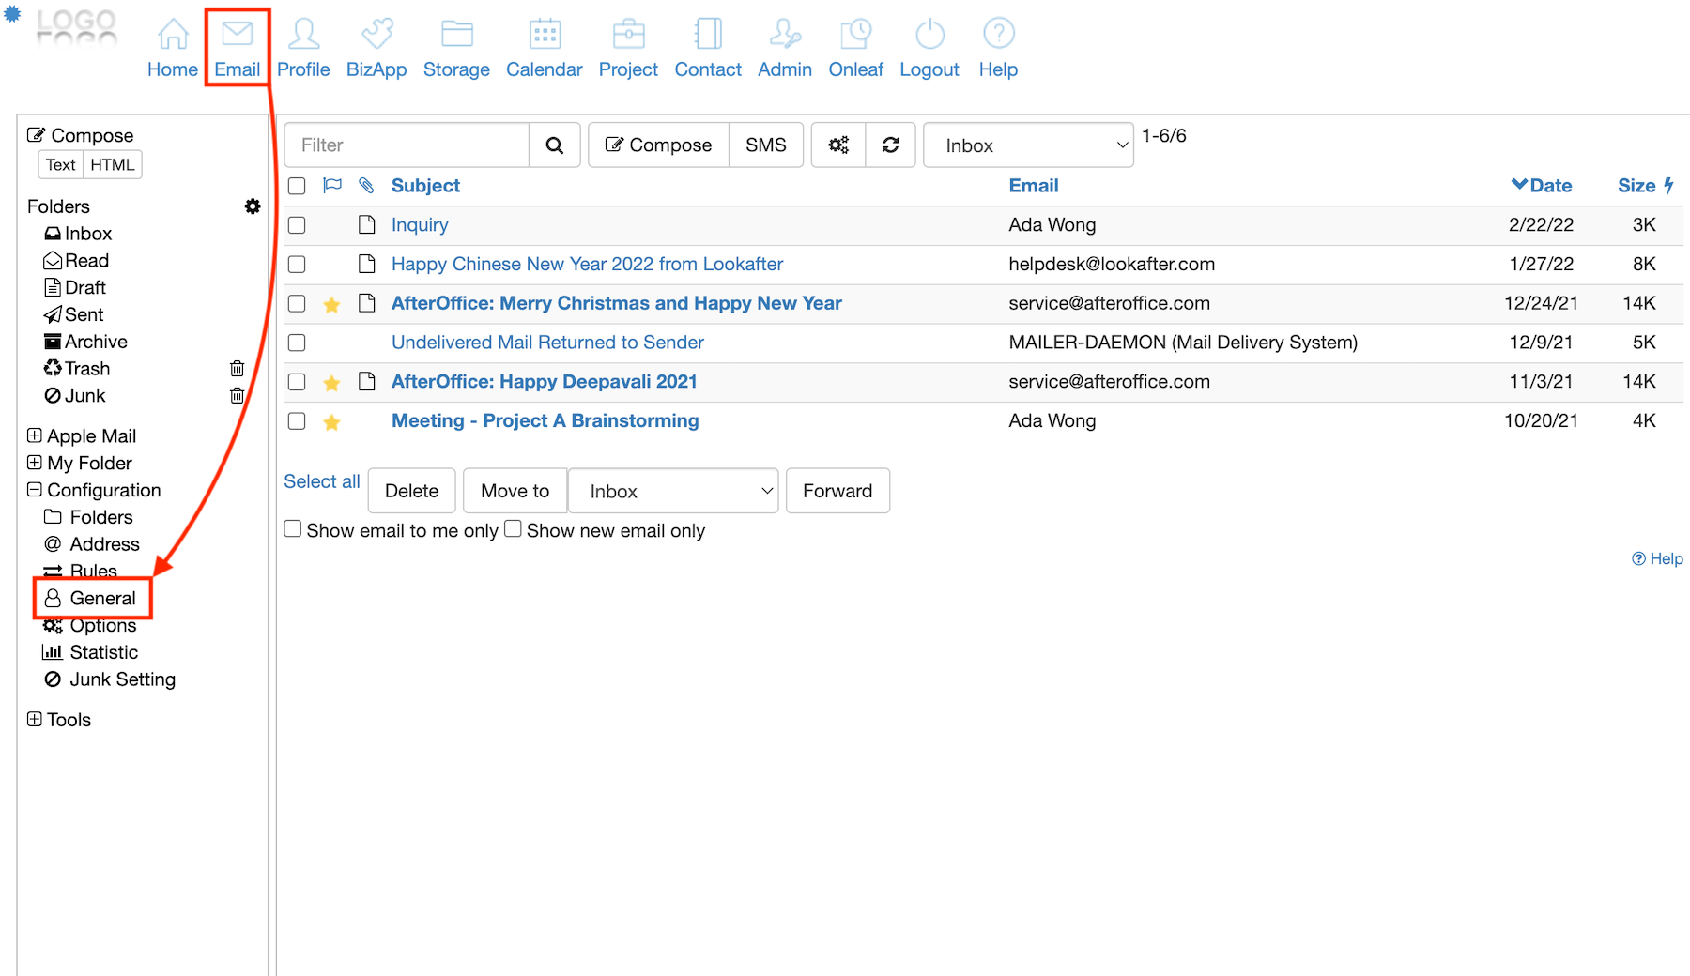The width and height of the screenshot is (1690, 976).
Task: Check the box for the Inquiry email
Action: 297,225
